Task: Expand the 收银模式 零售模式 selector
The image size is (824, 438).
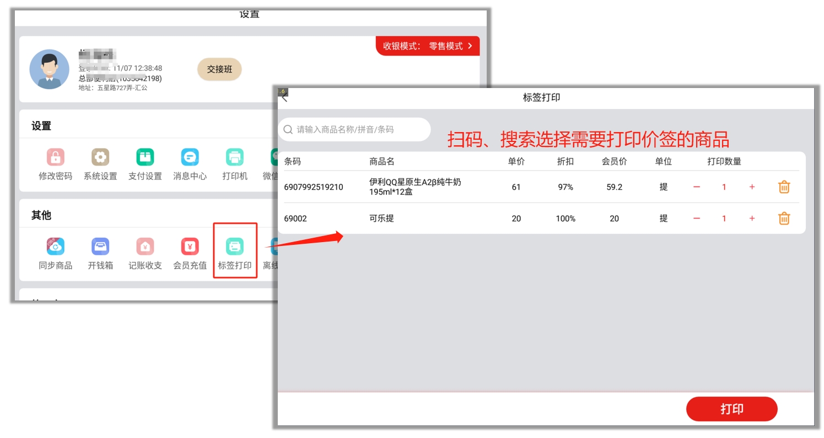Action: click(428, 46)
